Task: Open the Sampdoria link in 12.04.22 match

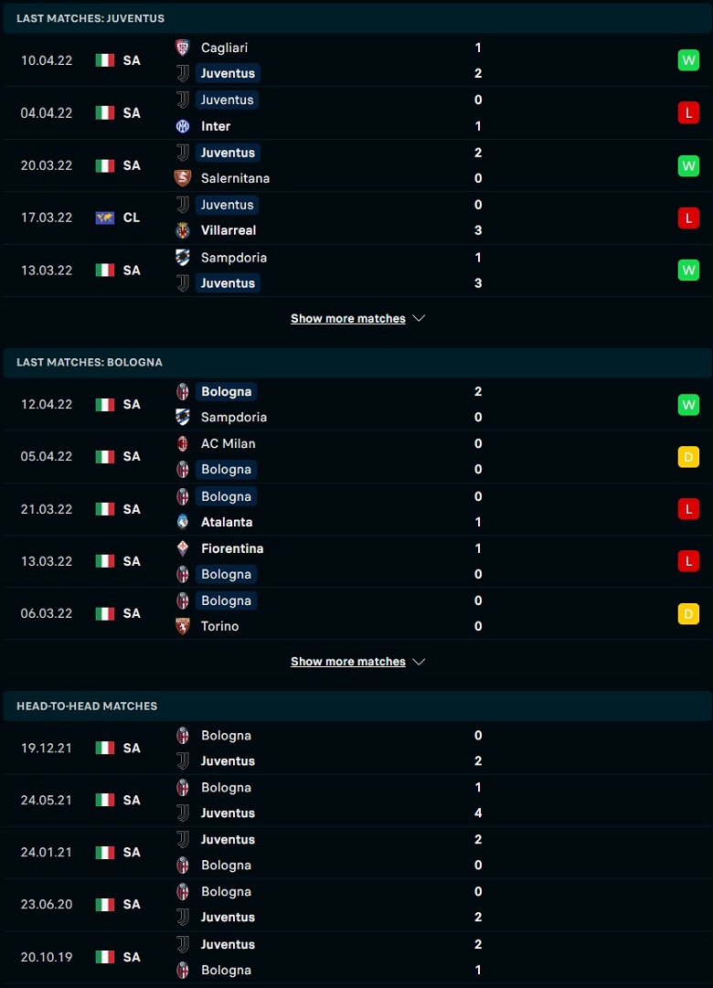Action: (x=234, y=417)
